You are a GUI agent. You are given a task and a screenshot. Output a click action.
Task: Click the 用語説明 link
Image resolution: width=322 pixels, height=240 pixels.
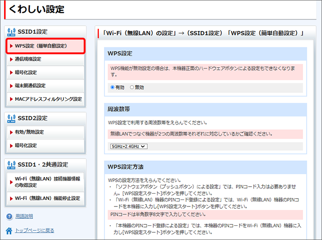[24, 216]
